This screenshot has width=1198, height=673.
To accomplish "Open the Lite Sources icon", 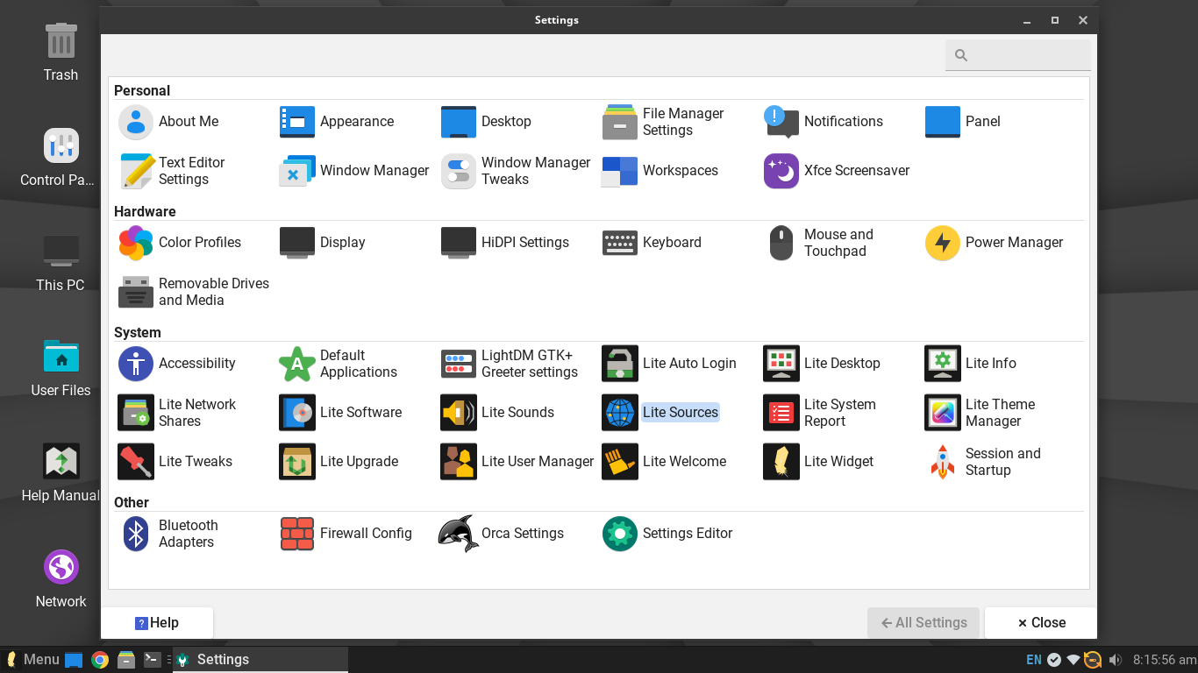I will [620, 413].
